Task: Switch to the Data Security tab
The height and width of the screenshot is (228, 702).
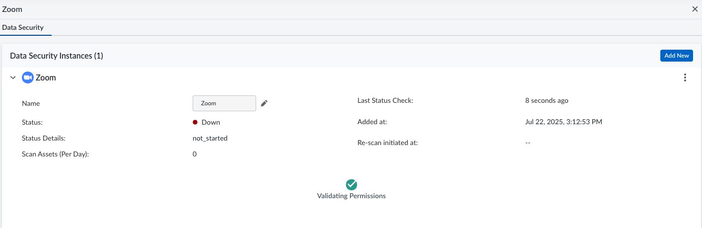Action: 23,28
